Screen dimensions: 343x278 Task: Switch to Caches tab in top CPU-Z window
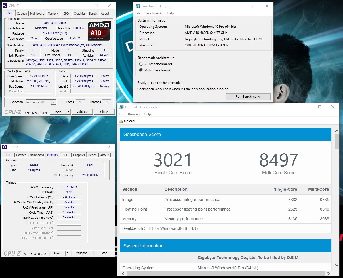point(22,14)
